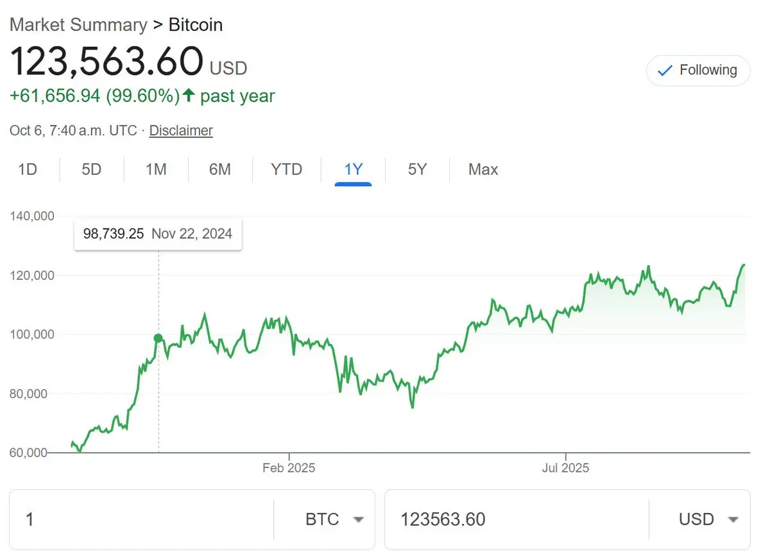Select the 5D range tab
The height and width of the screenshot is (556, 770).
coord(92,169)
